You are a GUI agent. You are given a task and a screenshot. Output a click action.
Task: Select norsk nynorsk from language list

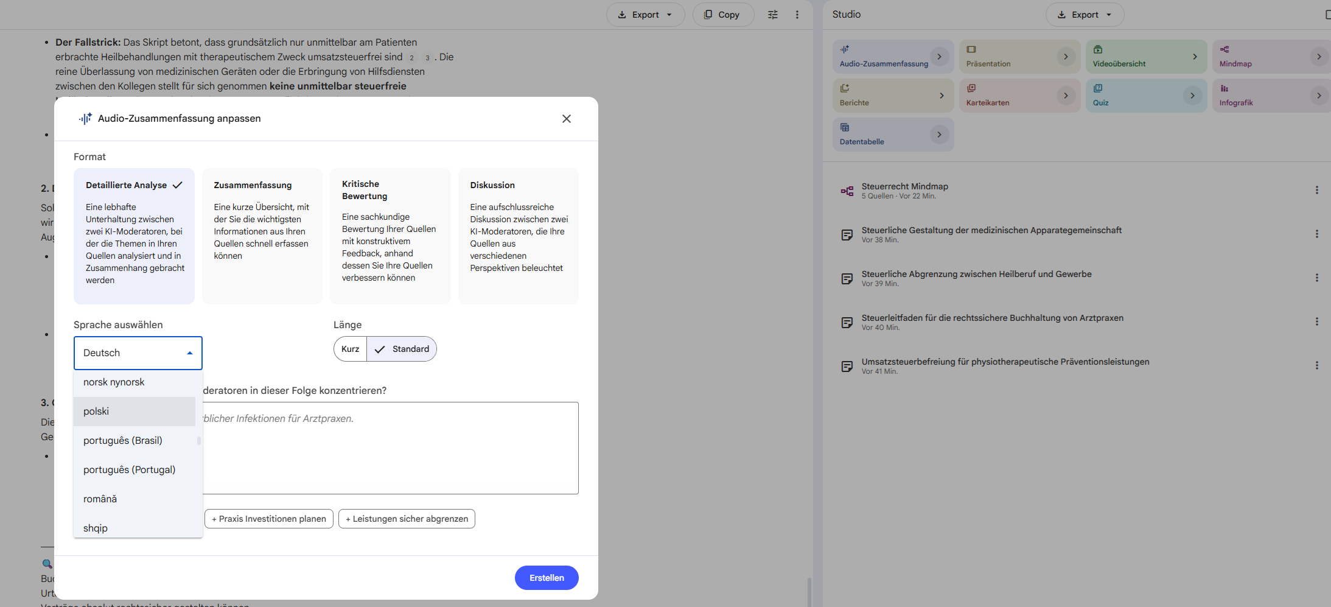coord(134,382)
